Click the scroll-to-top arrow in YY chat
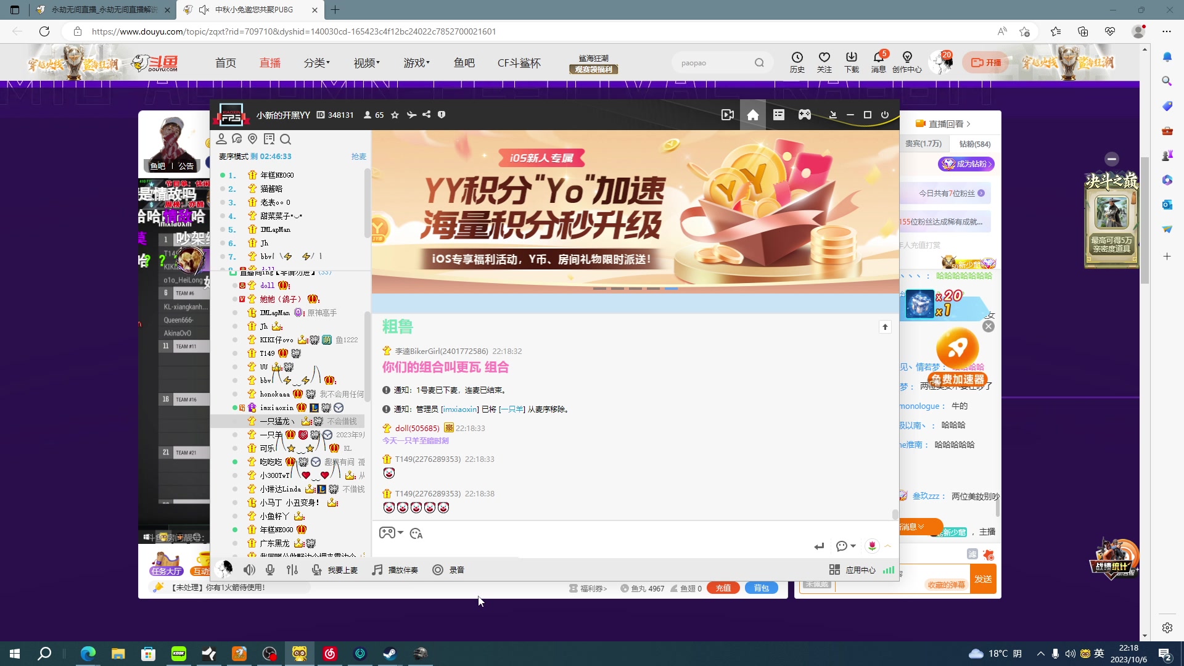1184x666 pixels. 885,327
